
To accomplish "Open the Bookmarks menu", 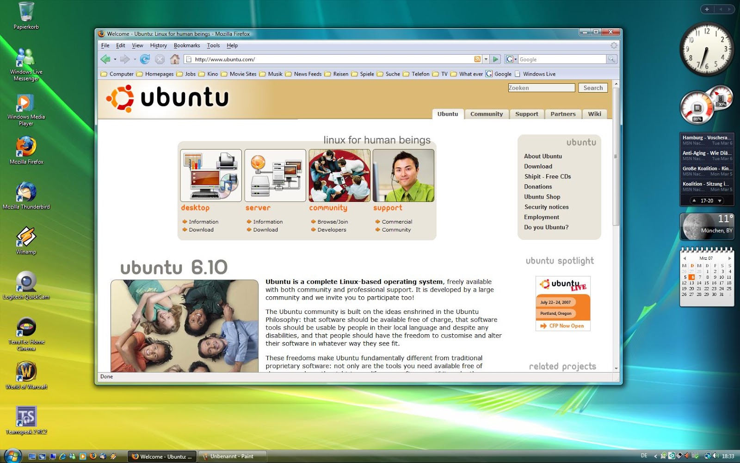I will coord(187,45).
